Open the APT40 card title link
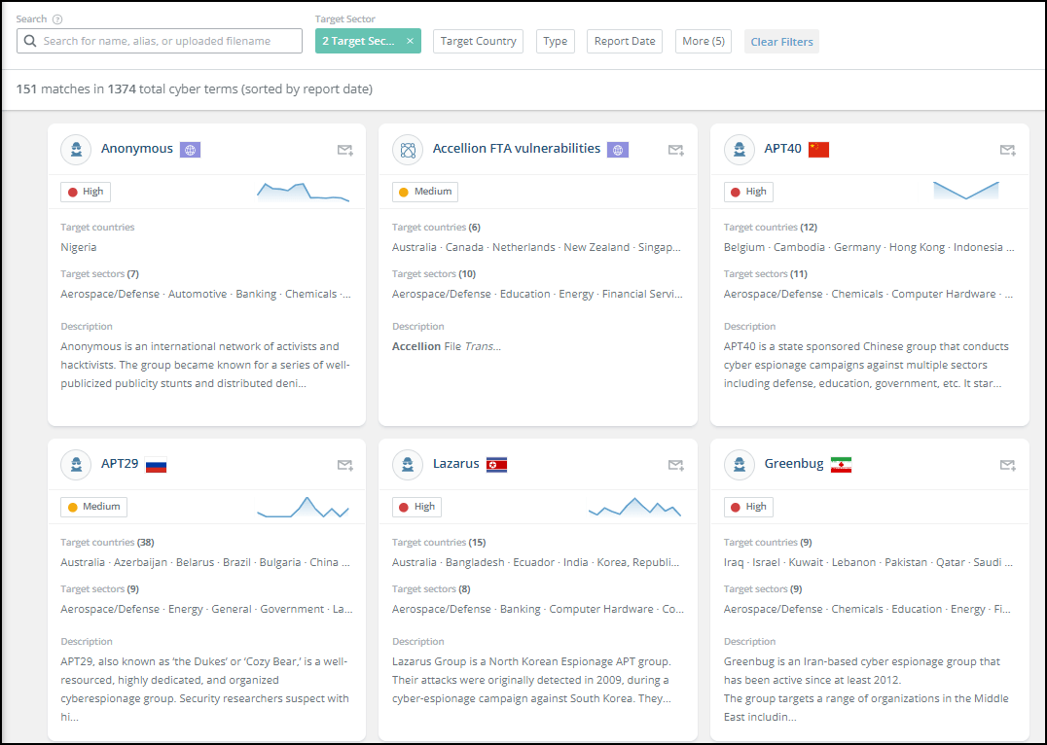The height and width of the screenshot is (745, 1047). pyautogui.click(x=782, y=149)
